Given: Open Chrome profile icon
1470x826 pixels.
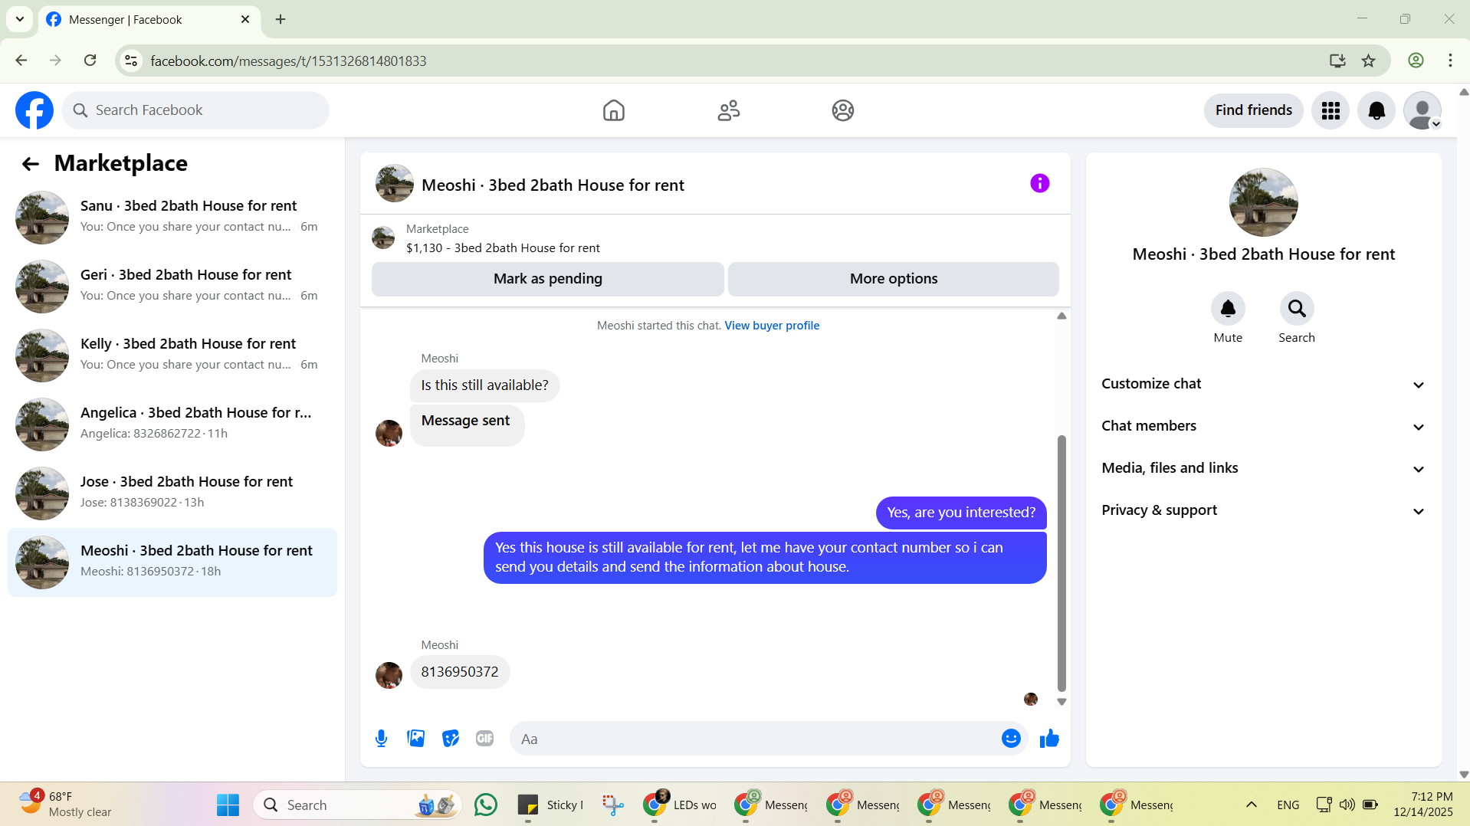Looking at the screenshot, I should click(x=1416, y=61).
